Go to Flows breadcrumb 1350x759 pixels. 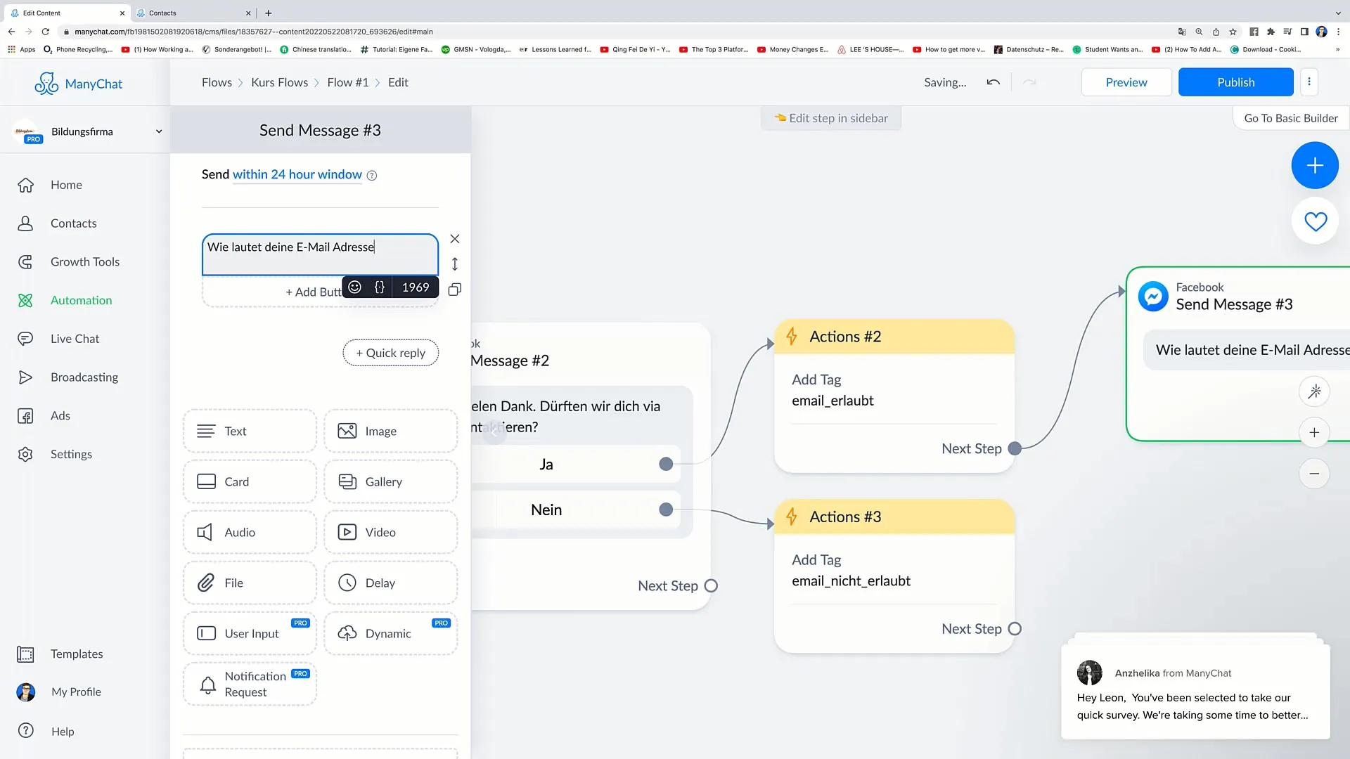pyautogui.click(x=217, y=82)
